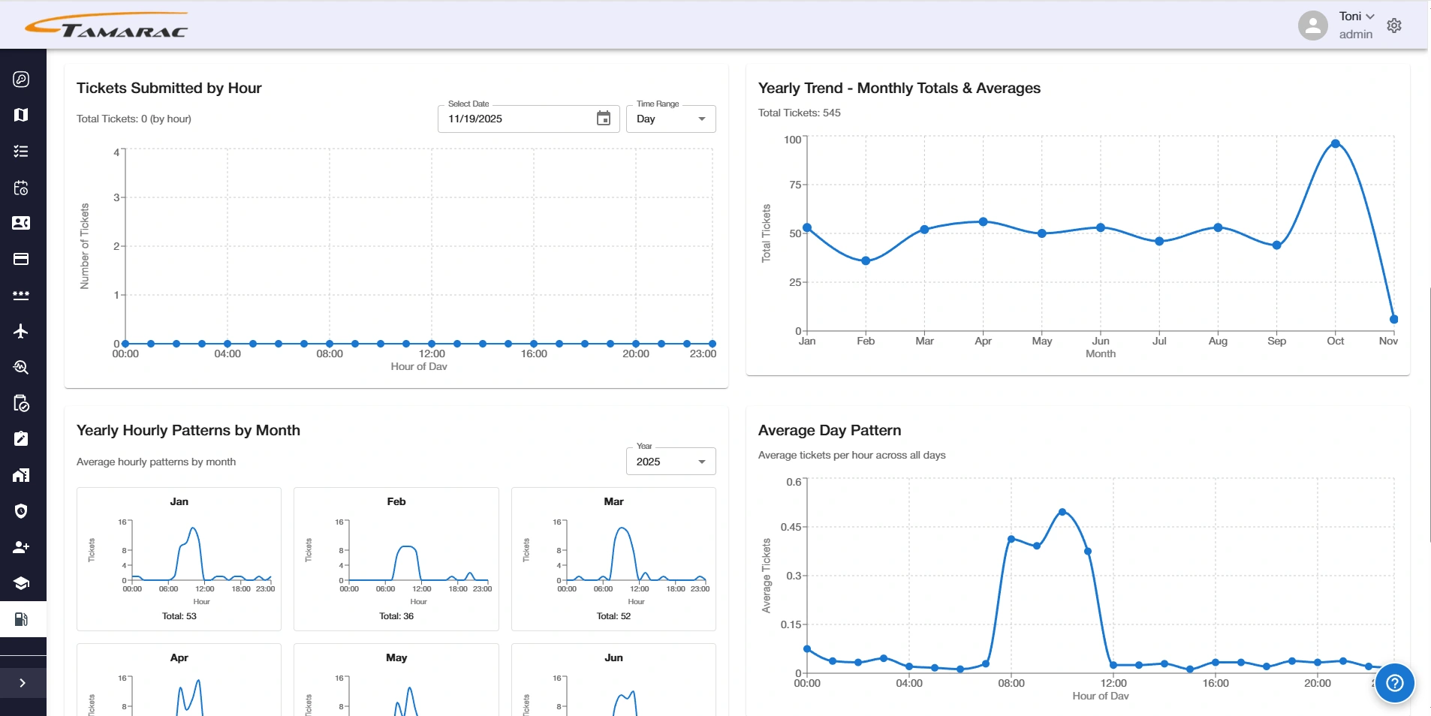The height and width of the screenshot is (716, 1431).
Task: Click the Oct data point on yearly trend
Action: pyautogui.click(x=1335, y=143)
